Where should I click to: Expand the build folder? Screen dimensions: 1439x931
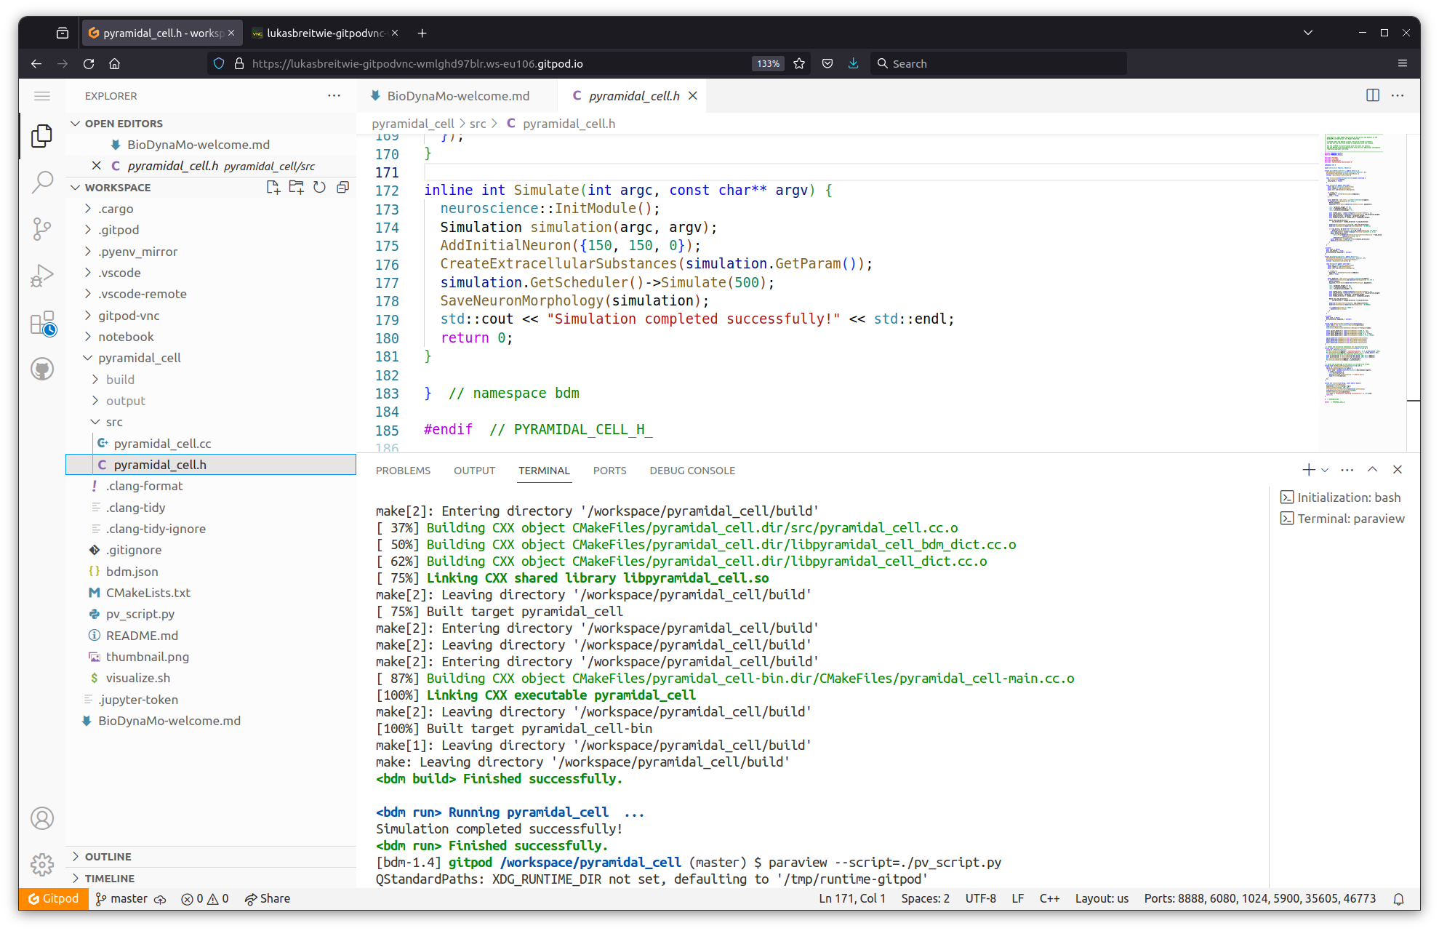coord(120,380)
